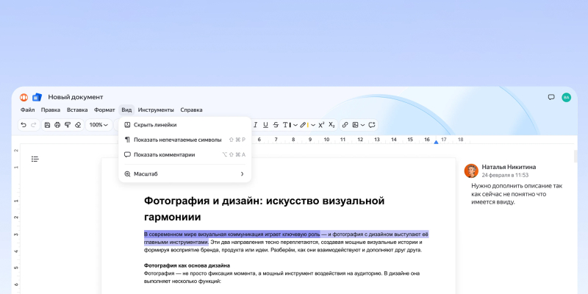Screen dimensions: 588x294
Task: Expand the insert image dropdown arrow
Action: (x=362, y=125)
